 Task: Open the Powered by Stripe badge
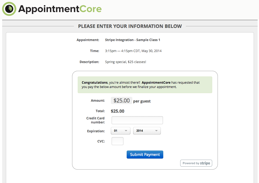(x=196, y=163)
